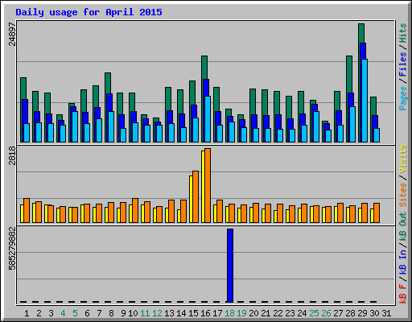
Task: Click the x-axis day label 5
Action: point(75,313)
